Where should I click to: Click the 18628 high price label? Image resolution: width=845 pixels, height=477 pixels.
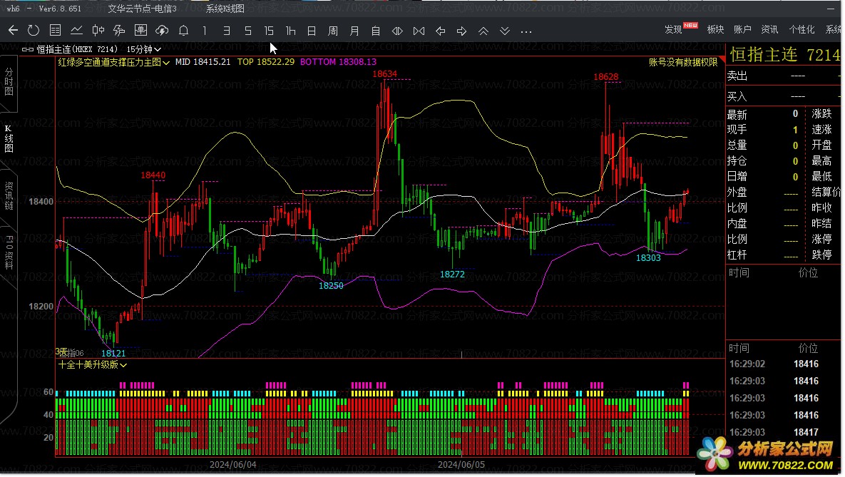click(x=605, y=76)
